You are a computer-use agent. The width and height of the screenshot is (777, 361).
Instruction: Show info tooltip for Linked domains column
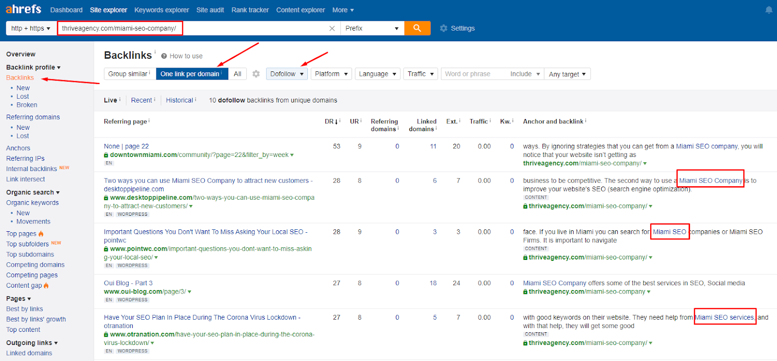click(436, 128)
